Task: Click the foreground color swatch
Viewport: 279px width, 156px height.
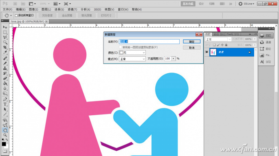Action: point(4,144)
